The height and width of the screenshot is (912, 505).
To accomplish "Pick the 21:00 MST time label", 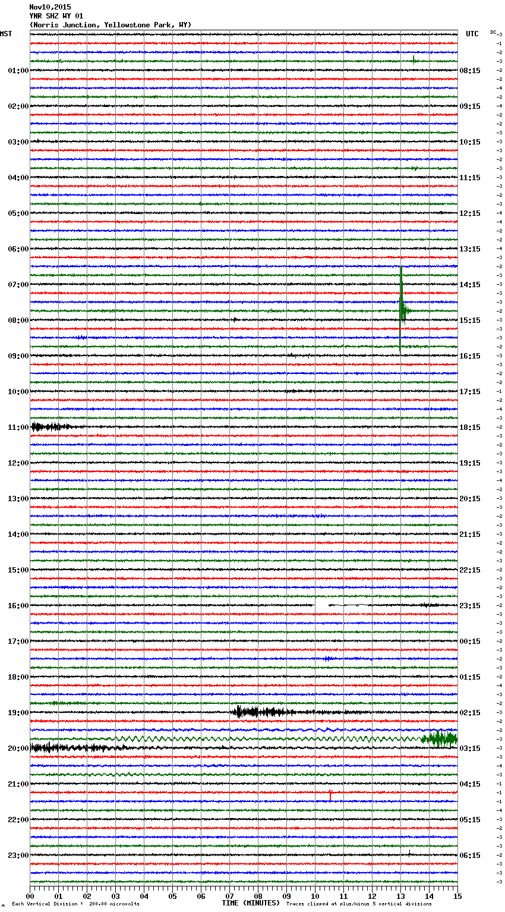I will [x=18, y=784].
